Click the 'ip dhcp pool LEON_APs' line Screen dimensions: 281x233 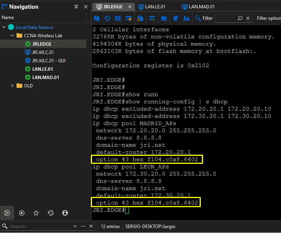pyautogui.click(x=130, y=167)
